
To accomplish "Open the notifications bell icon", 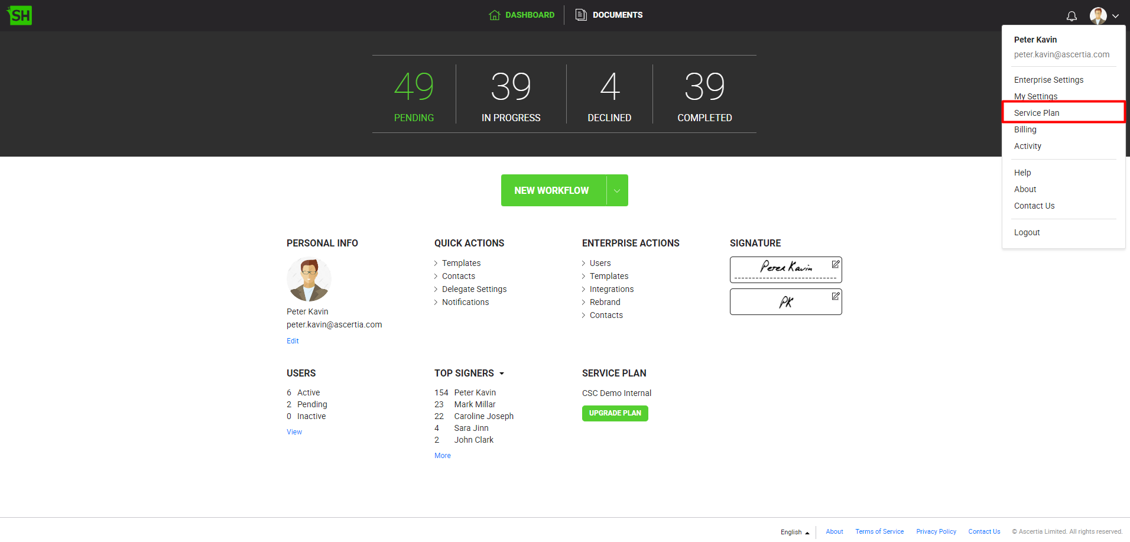I will point(1071,16).
